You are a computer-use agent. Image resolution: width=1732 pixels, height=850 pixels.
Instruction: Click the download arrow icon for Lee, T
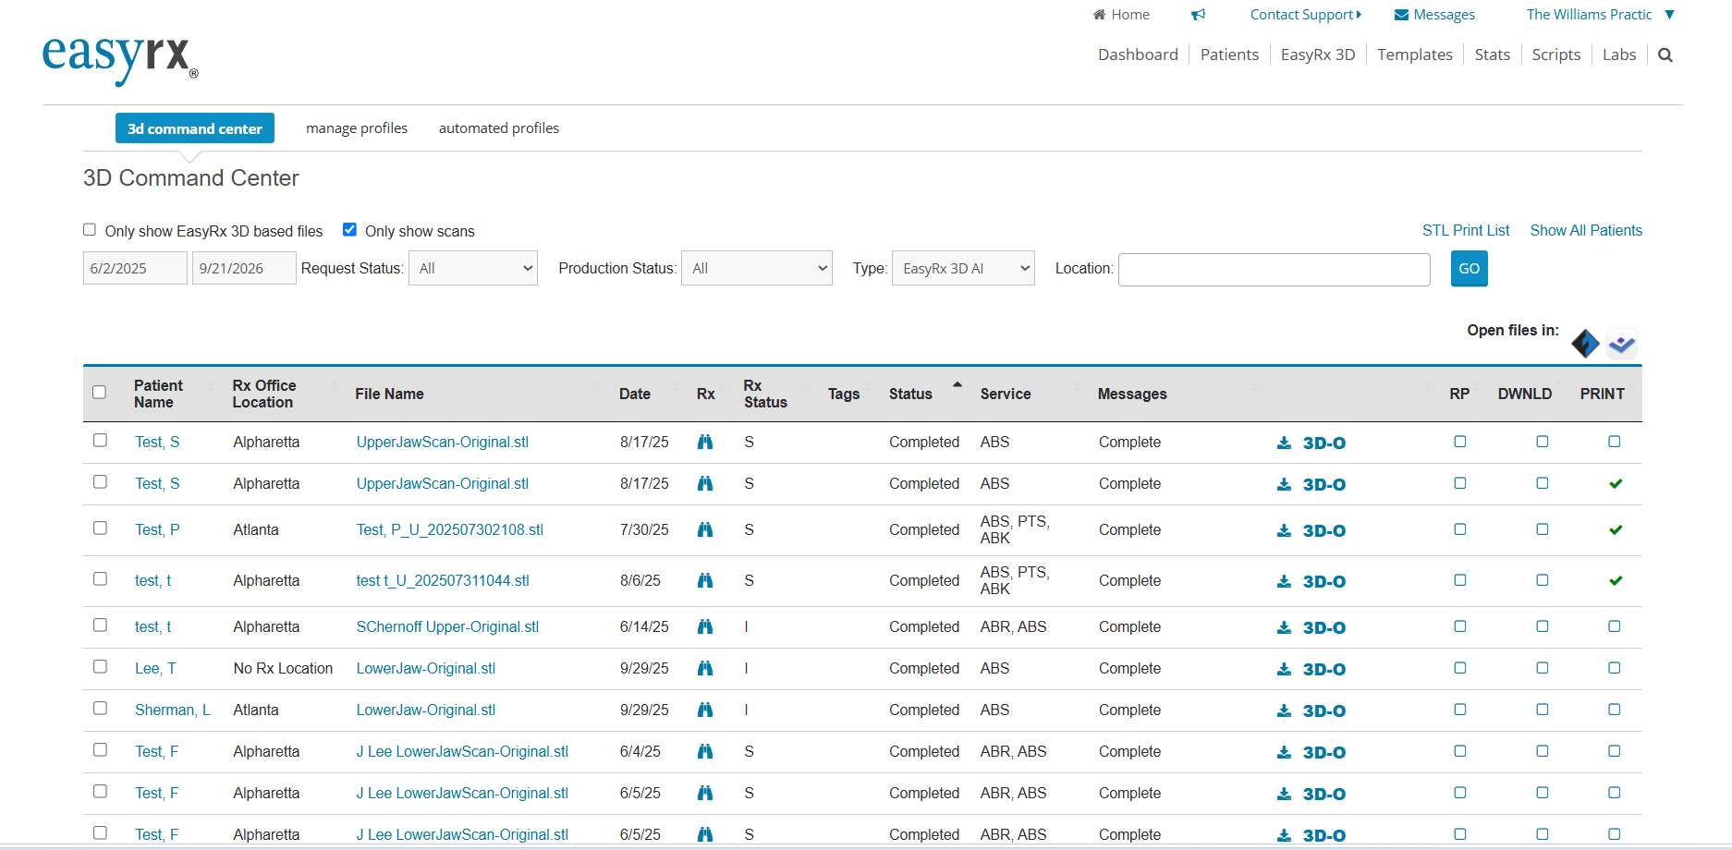(x=1284, y=669)
